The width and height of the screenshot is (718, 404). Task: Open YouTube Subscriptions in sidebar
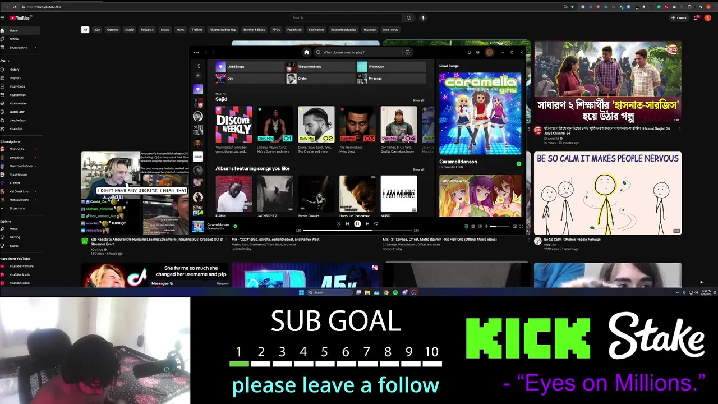point(19,47)
